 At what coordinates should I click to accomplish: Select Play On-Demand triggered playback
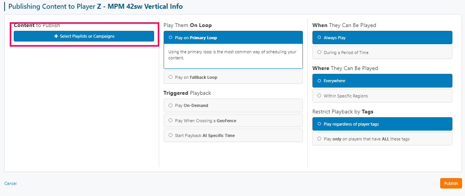(233, 105)
